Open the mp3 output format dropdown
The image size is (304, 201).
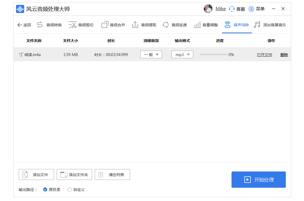click(x=182, y=54)
